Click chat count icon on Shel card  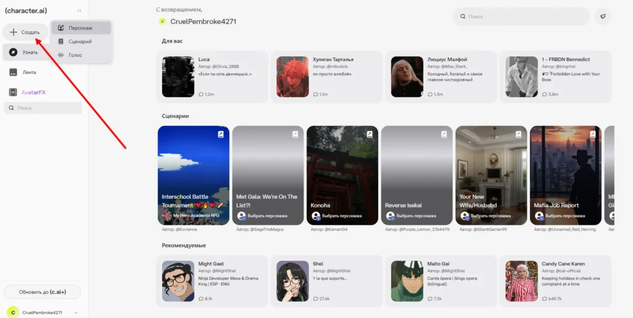[315, 299]
